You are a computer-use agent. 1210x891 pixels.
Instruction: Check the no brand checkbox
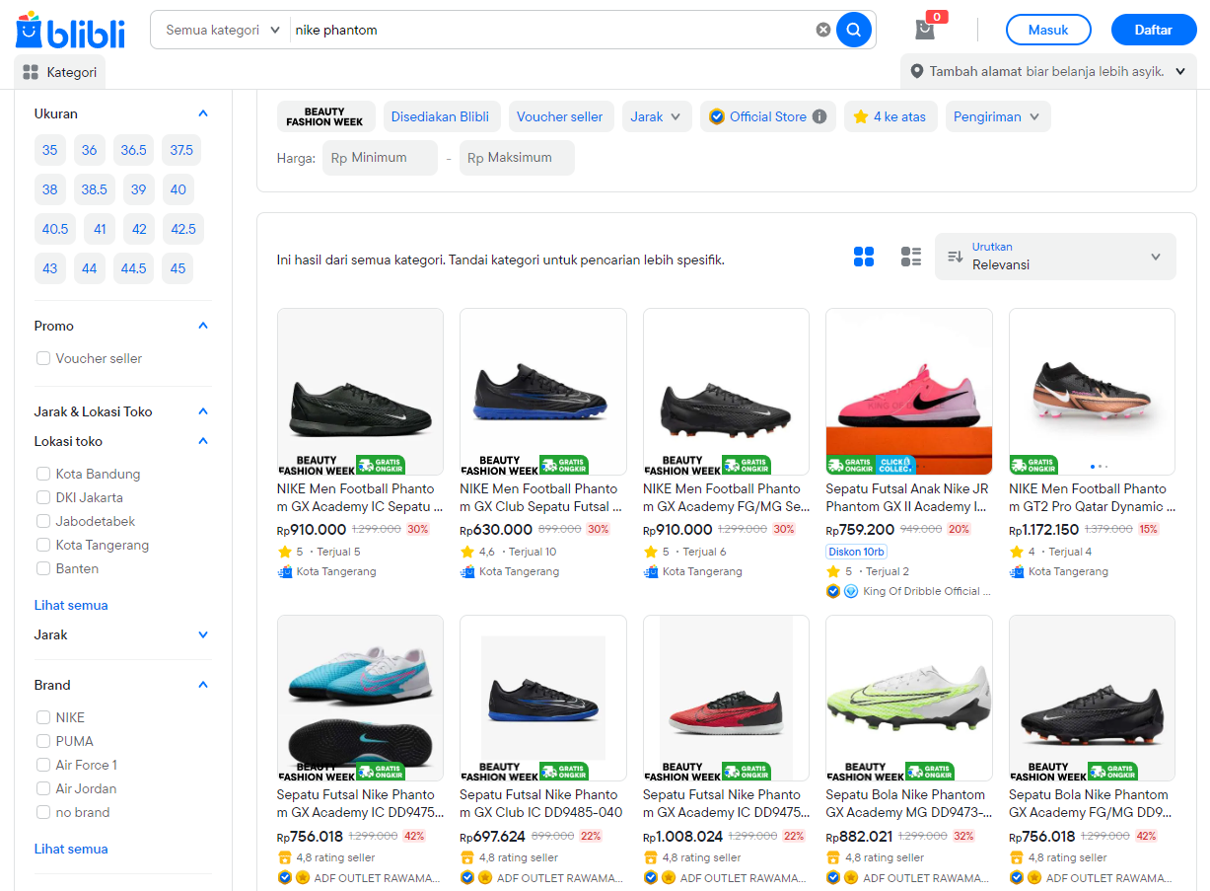tap(43, 812)
